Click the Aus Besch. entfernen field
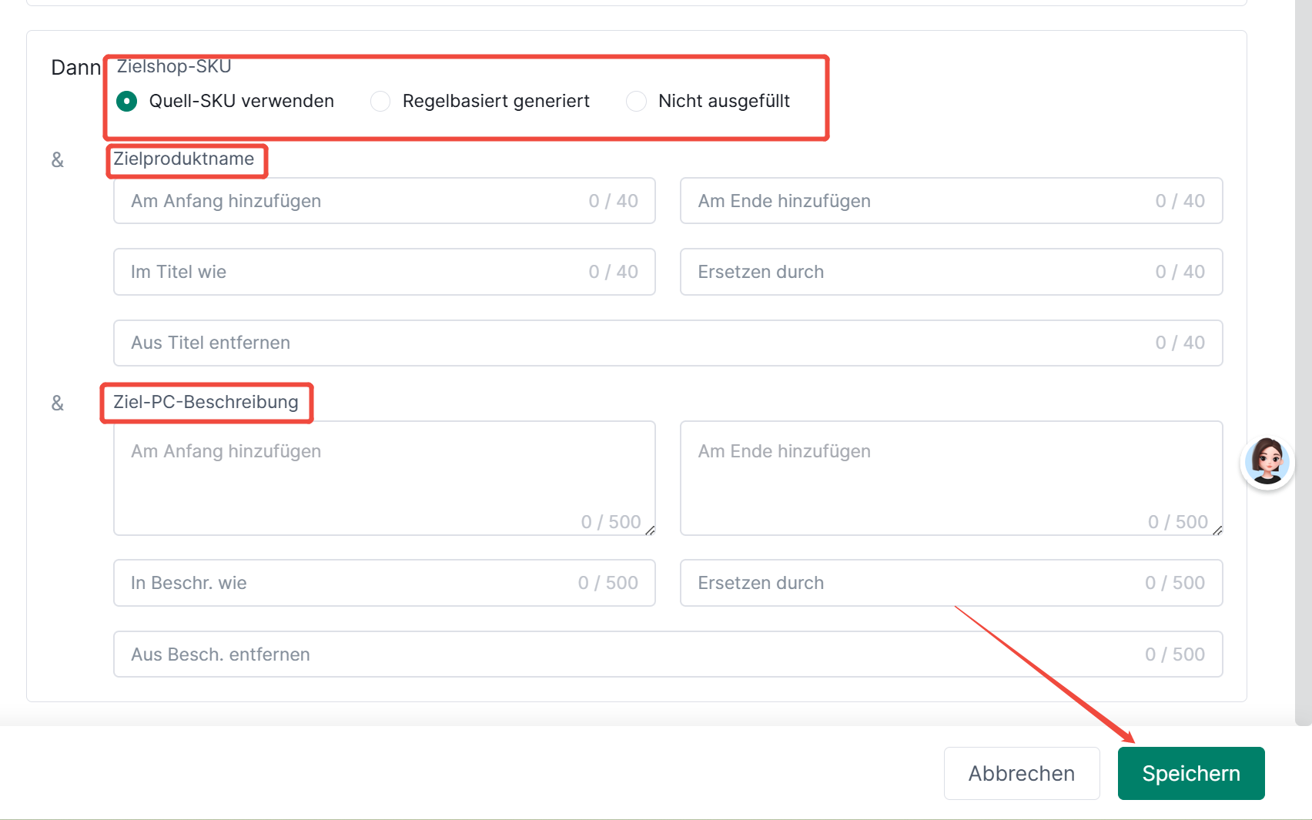This screenshot has width=1312, height=820. click(x=668, y=654)
